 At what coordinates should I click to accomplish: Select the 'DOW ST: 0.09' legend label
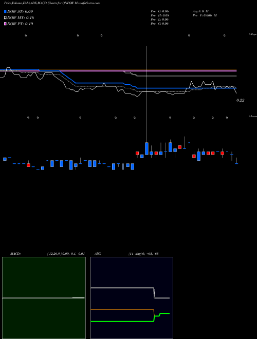tap(20, 11)
